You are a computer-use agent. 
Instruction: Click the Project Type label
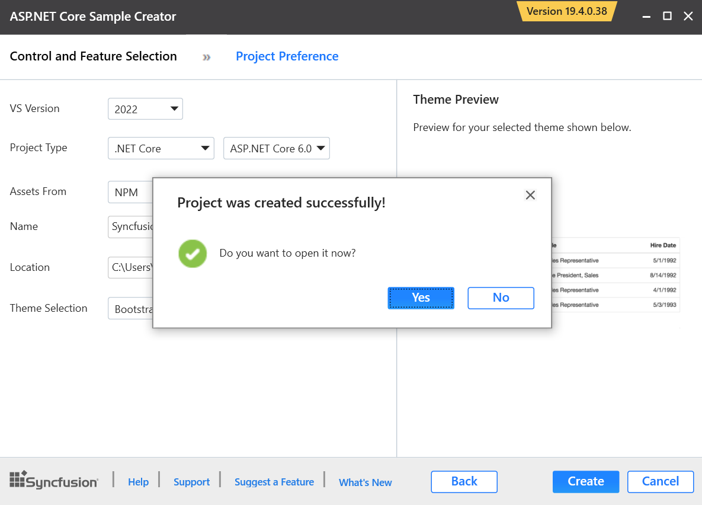click(x=39, y=148)
